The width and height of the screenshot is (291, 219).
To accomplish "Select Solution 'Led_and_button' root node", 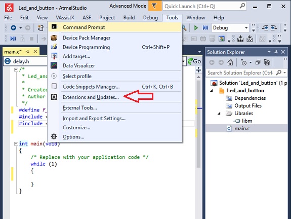I will [253, 83].
